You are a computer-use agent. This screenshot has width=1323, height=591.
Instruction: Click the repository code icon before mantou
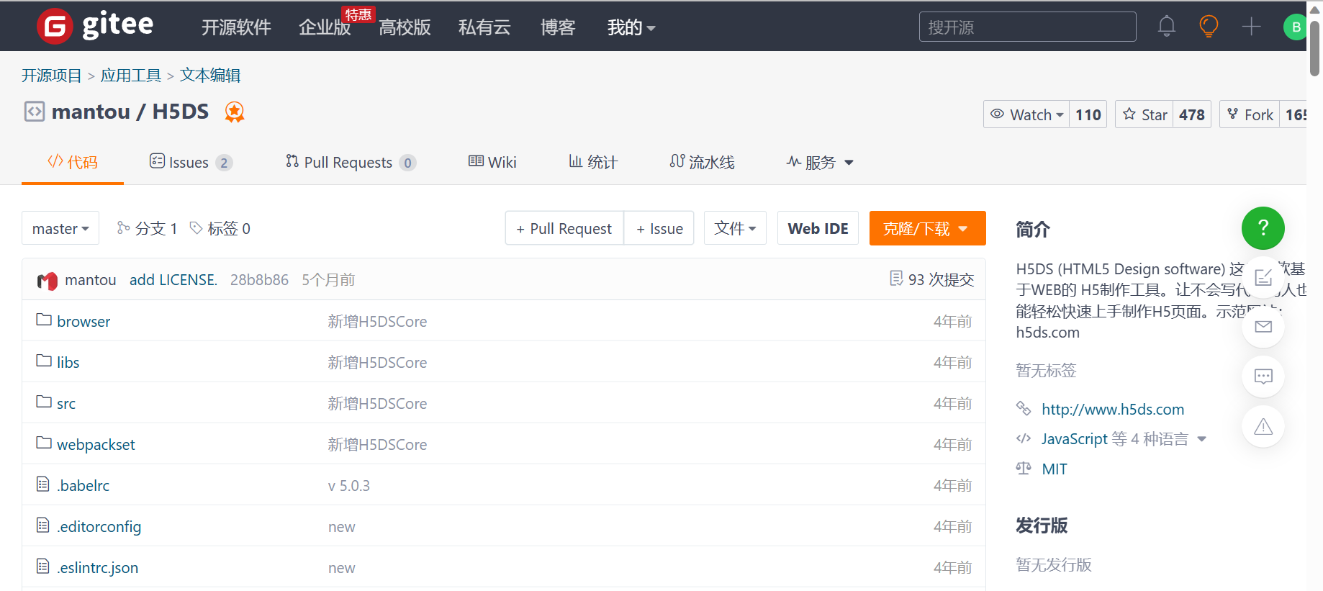[x=34, y=112]
